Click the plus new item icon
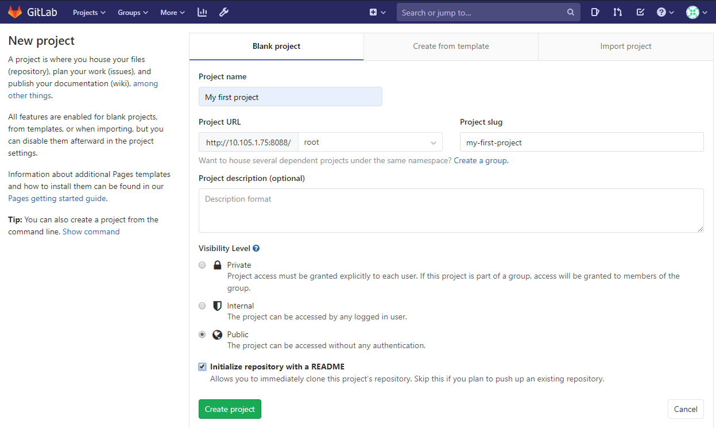The image size is (716, 428). click(x=373, y=12)
